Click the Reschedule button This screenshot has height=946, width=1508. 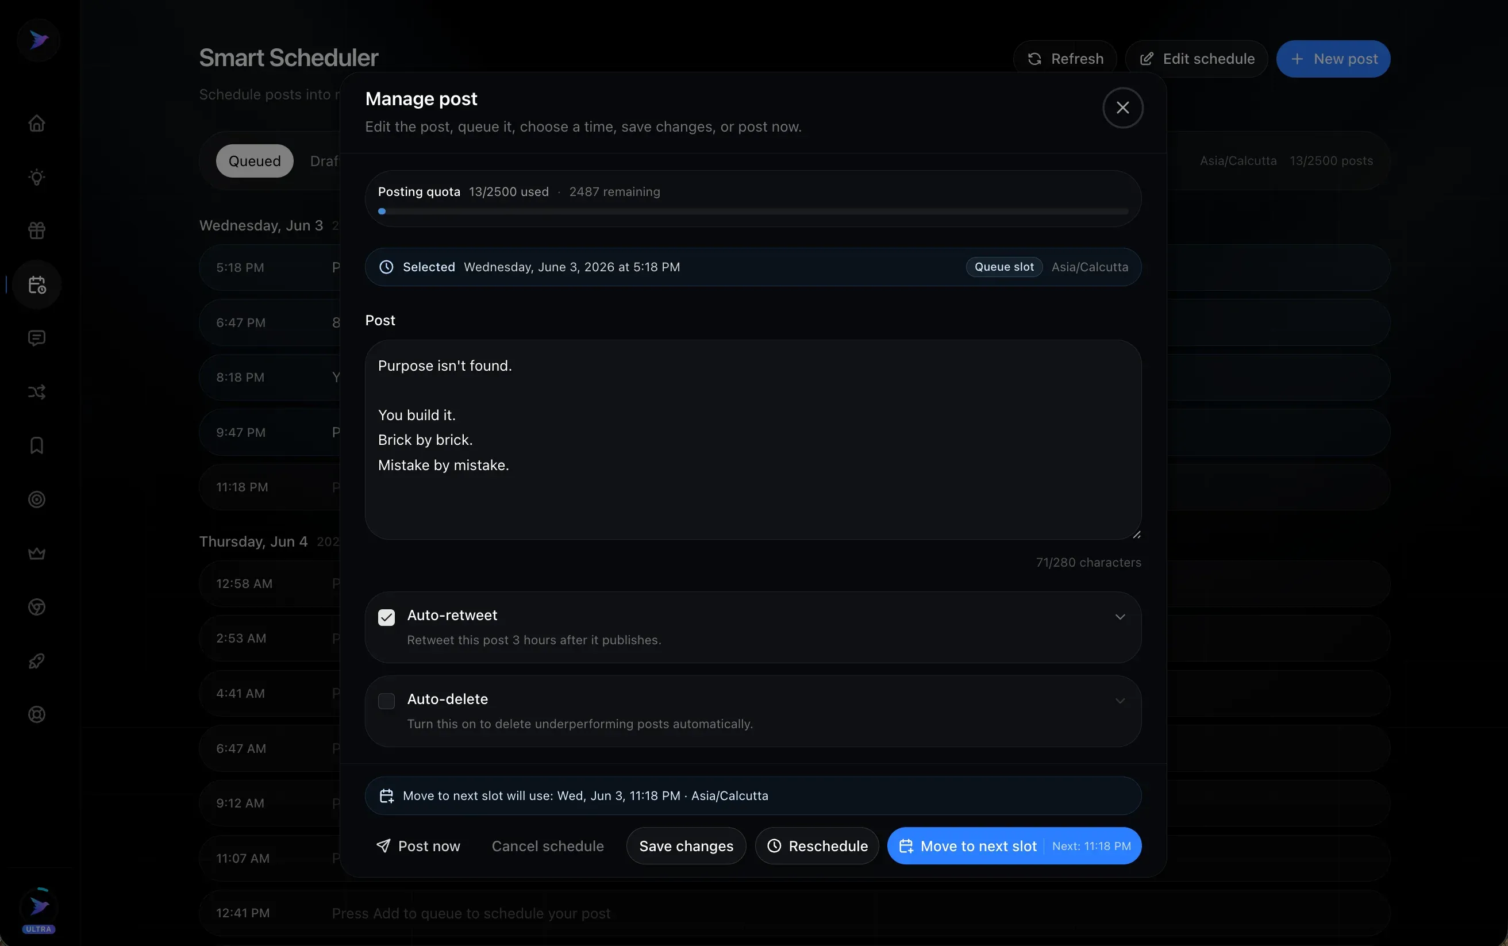click(x=817, y=846)
